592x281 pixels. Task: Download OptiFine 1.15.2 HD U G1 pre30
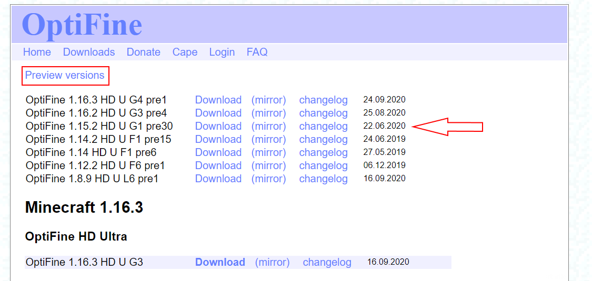tap(218, 126)
